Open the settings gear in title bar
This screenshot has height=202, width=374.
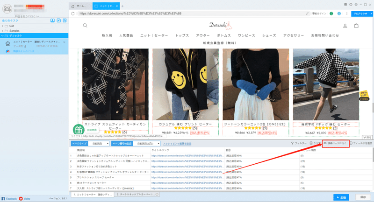[356, 5]
